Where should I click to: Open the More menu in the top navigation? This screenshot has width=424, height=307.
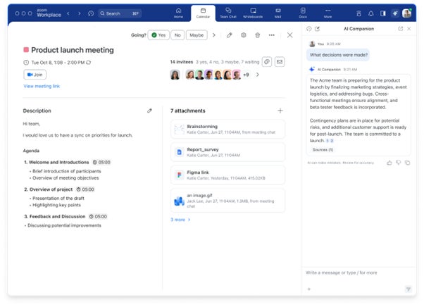tap(328, 12)
